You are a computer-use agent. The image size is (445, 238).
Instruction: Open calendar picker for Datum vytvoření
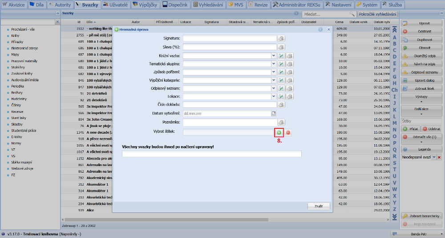coord(274,113)
